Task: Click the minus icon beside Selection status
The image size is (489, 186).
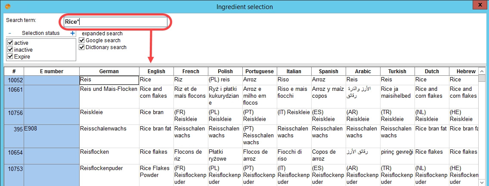Action: tap(9, 33)
